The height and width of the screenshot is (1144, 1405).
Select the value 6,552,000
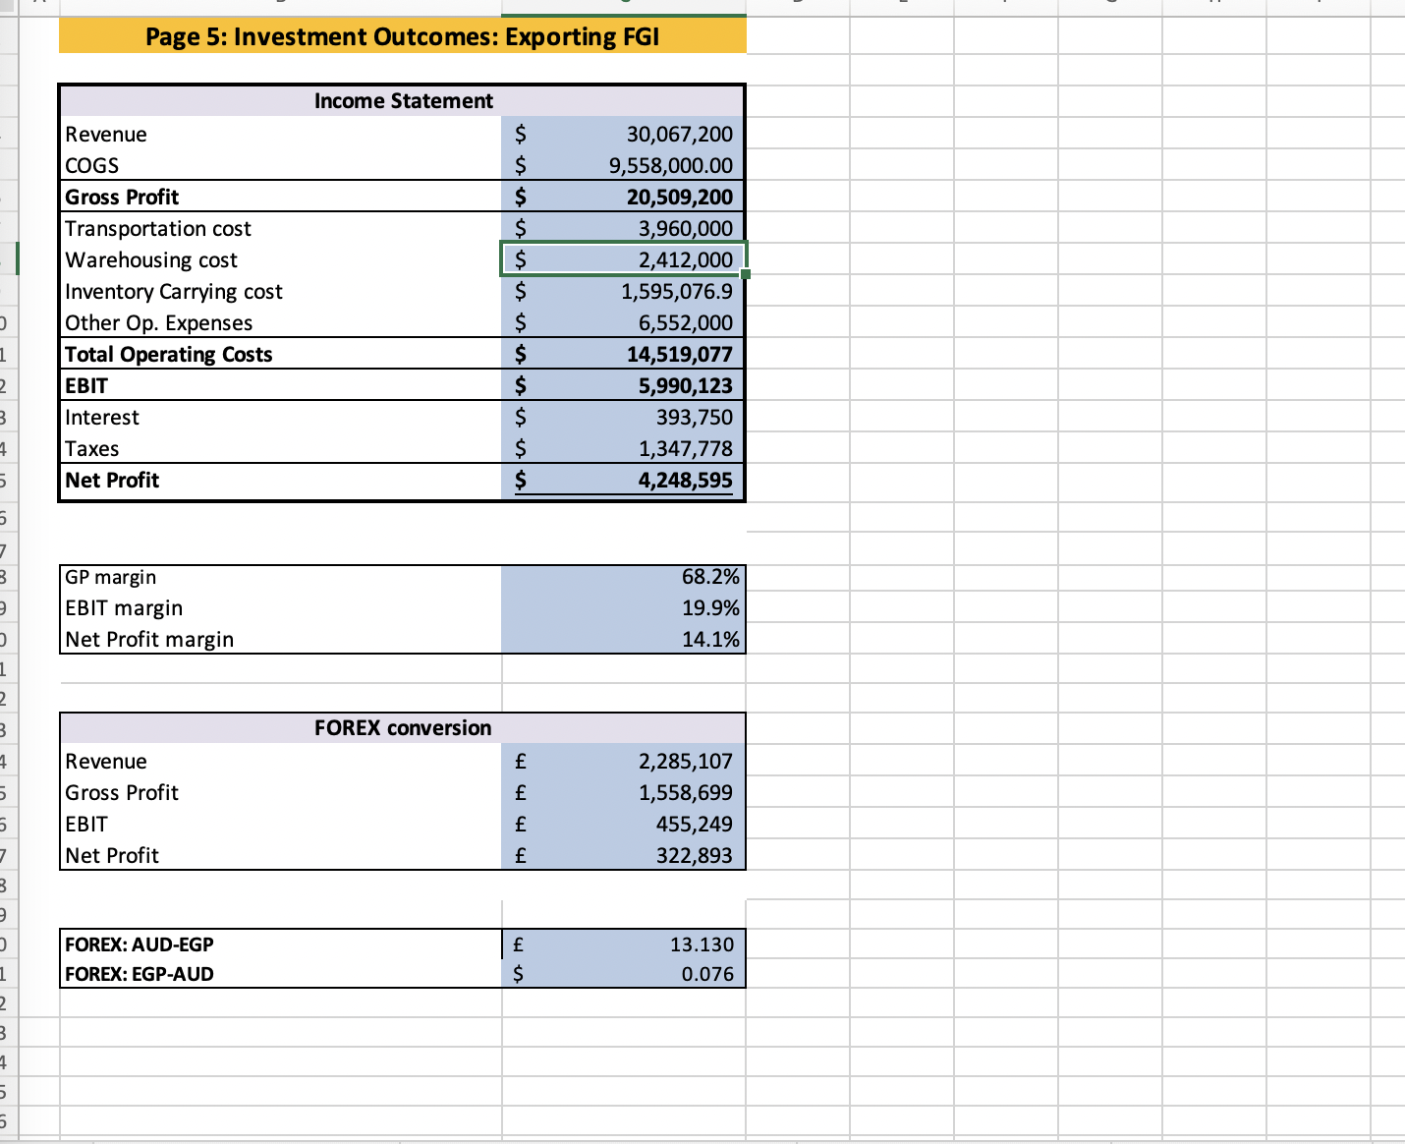coord(686,323)
